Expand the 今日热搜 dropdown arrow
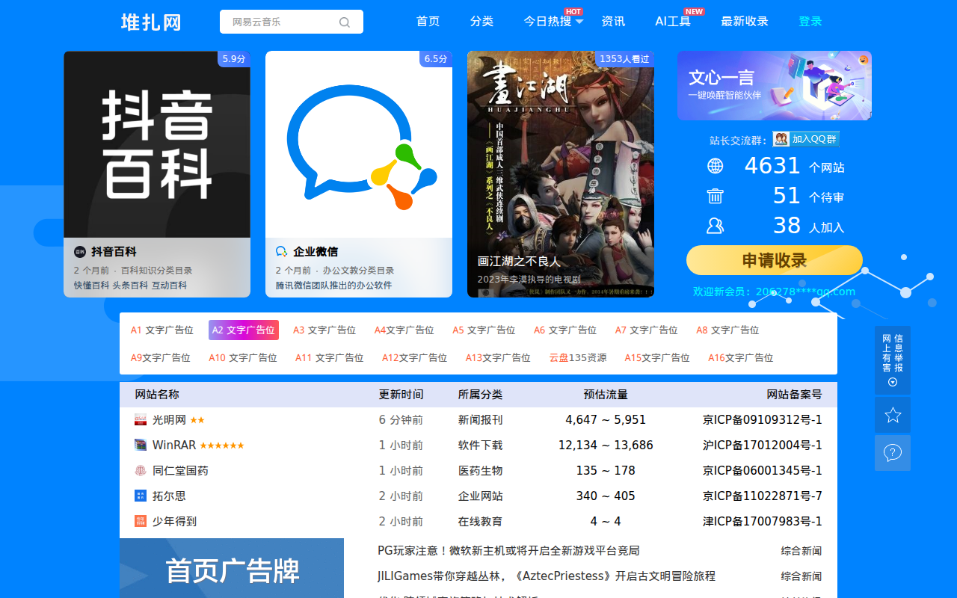The width and height of the screenshot is (957, 598). click(x=579, y=22)
